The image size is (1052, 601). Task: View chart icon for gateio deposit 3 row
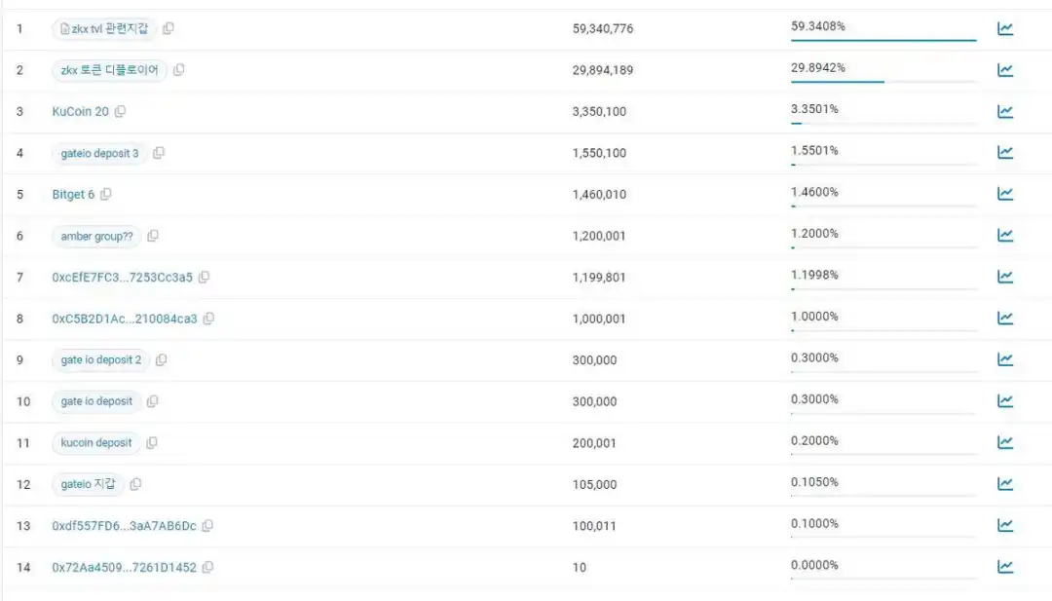click(x=1005, y=153)
